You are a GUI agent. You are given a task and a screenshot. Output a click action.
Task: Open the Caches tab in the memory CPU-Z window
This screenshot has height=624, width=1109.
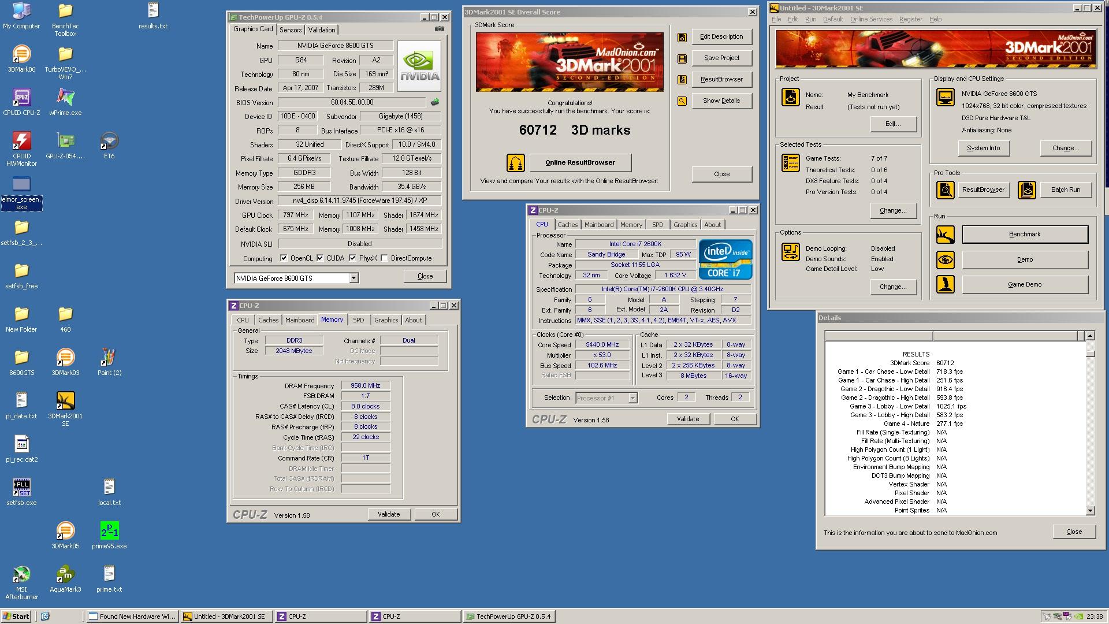pos(268,320)
